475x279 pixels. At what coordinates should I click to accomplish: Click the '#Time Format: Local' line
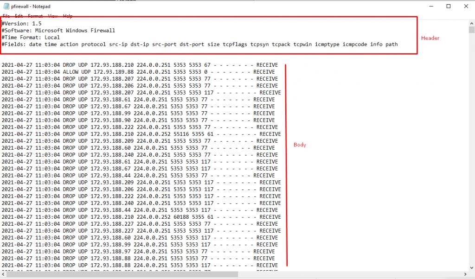coord(31,38)
